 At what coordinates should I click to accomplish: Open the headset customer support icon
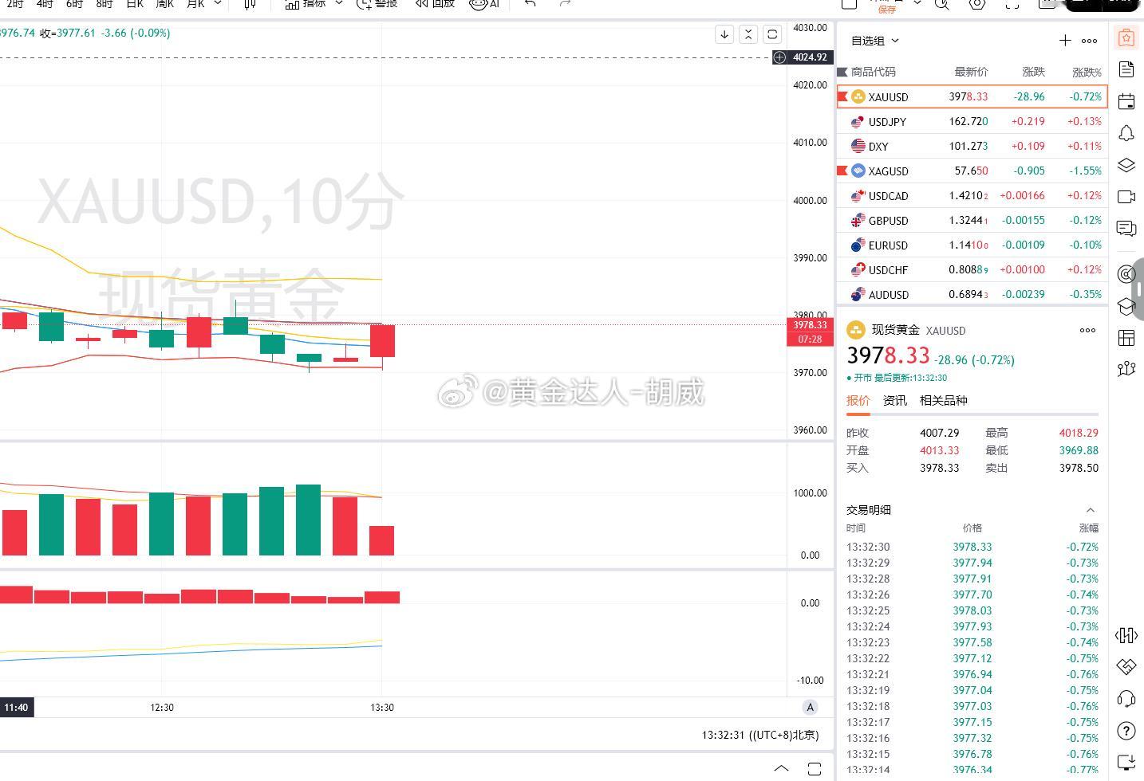(x=1126, y=699)
